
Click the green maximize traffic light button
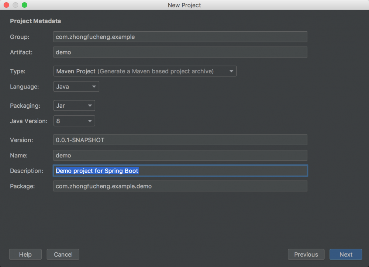click(x=24, y=5)
